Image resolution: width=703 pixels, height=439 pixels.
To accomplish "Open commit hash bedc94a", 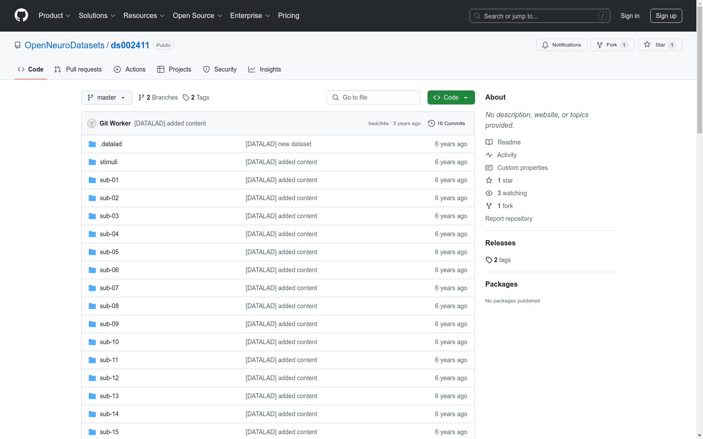I will [x=378, y=123].
